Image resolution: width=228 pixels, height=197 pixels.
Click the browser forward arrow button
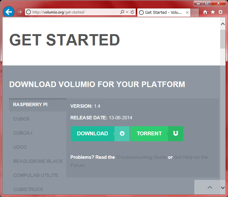click(20, 12)
